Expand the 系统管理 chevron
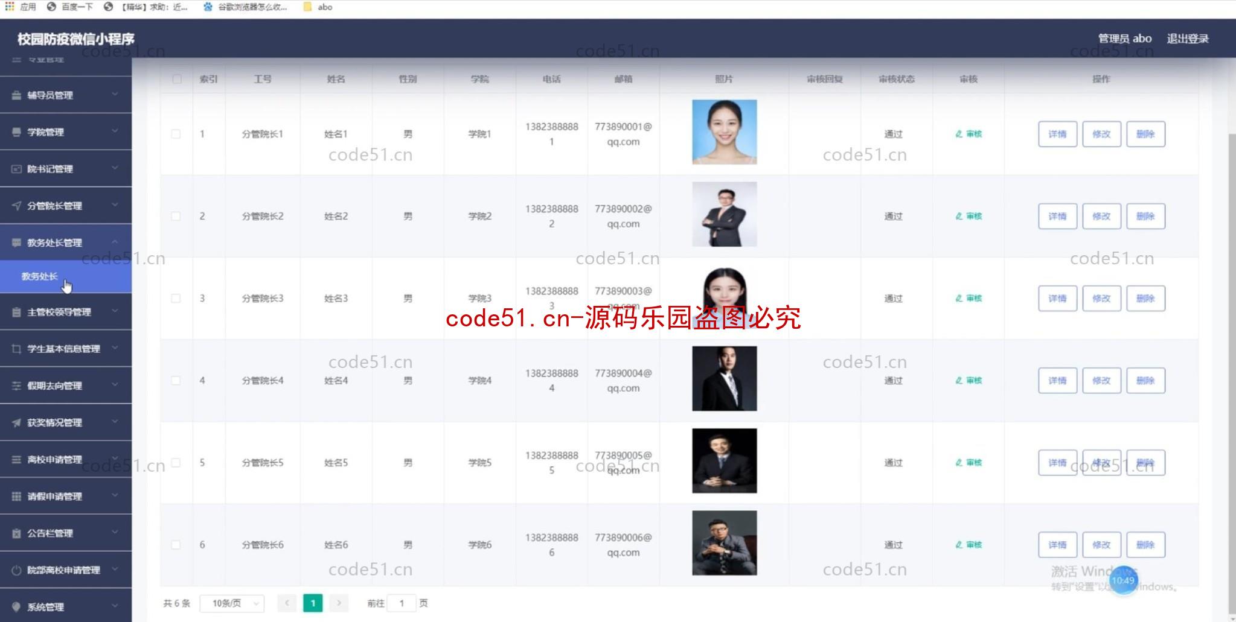Viewport: 1236px width, 622px height. coord(115,606)
